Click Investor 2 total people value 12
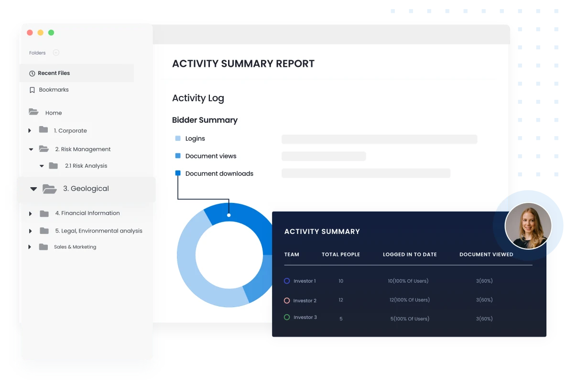567x382 pixels. [x=341, y=300]
